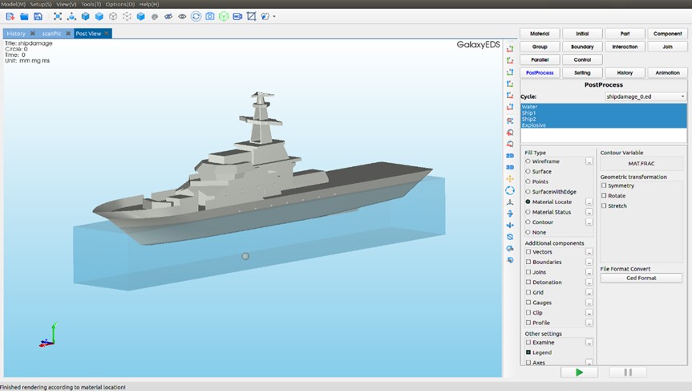Click the fit-to-view icon in toolbar
Screen dimensions: 692x391
click(x=58, y=16)
